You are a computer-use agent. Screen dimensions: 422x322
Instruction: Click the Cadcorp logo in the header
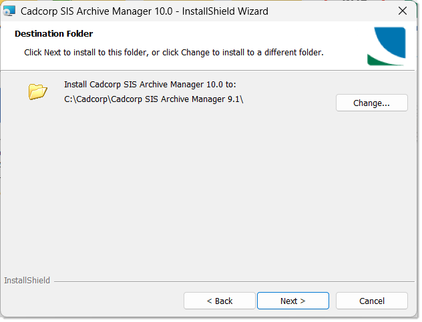386,46
